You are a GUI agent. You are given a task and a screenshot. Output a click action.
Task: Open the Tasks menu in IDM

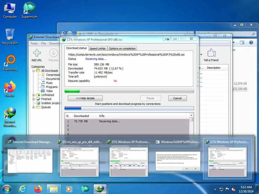pos(34,43)
